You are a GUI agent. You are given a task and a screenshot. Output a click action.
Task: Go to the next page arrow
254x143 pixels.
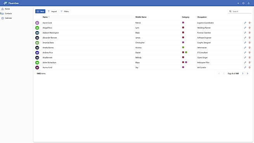(242, 73)
